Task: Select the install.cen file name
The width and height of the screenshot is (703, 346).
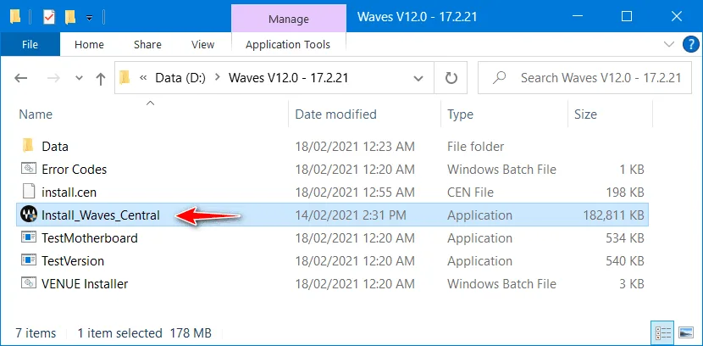Action: tap(69, 193)
